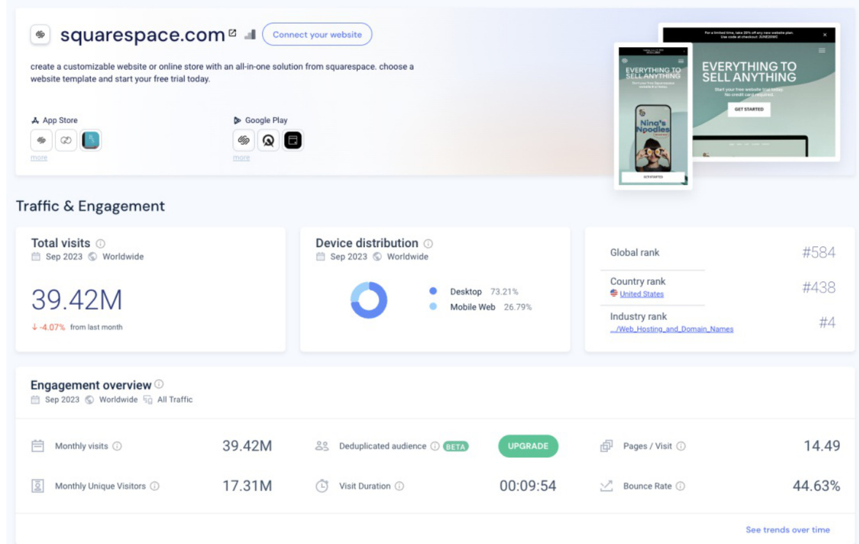Viewport: 859px width, 544px height.
Task: Click info icon next to Monthly Unique Visitors
Action: [155, 486]
